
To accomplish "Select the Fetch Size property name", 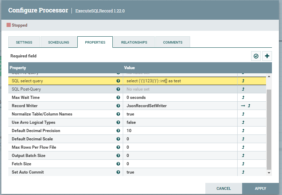I will (x=22, y=164).
